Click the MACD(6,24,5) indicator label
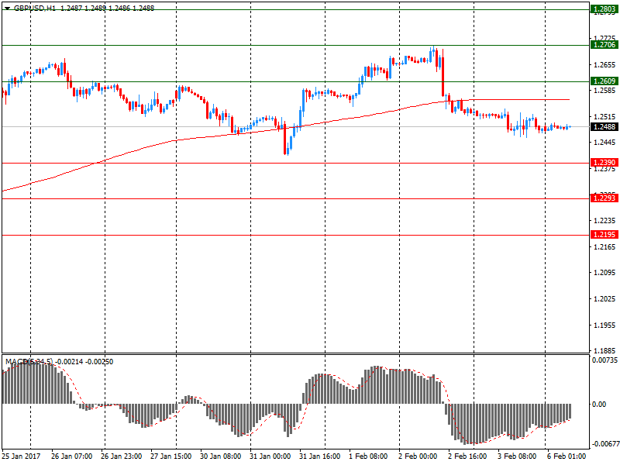 click(x=29, y=361)
